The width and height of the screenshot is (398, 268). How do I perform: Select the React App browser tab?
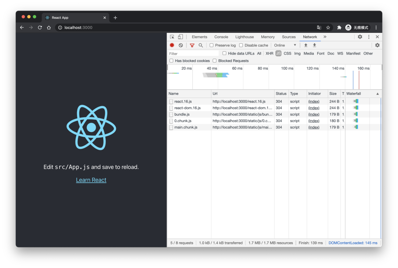click(76, 18)
